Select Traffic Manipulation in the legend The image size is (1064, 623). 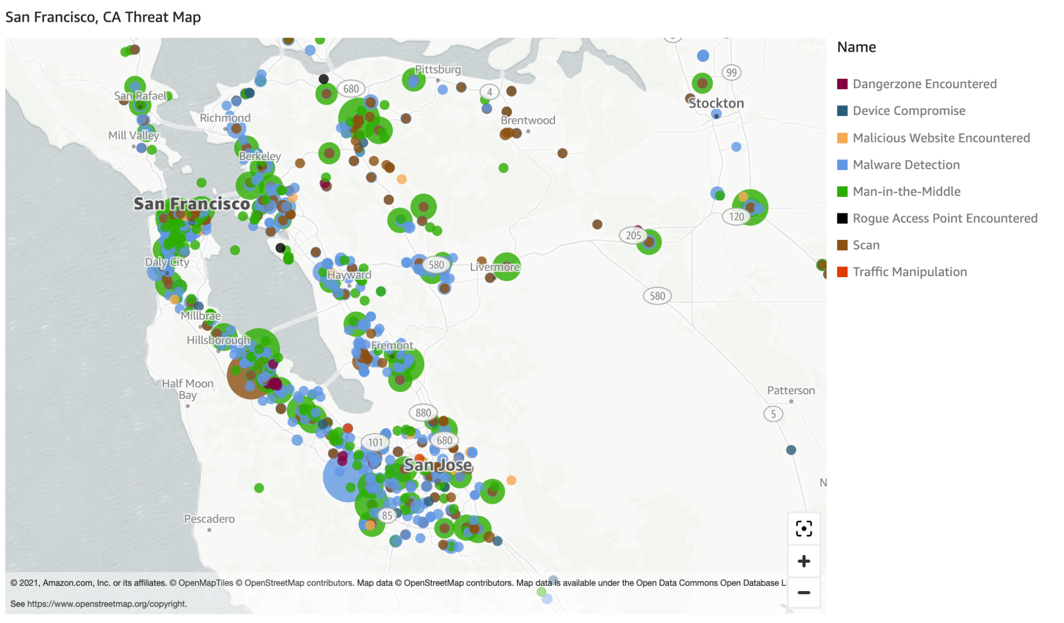pos(910,272)
